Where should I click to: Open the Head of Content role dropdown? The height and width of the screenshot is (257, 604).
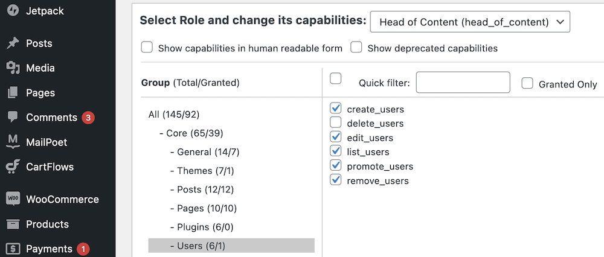(x=470, y=22)
